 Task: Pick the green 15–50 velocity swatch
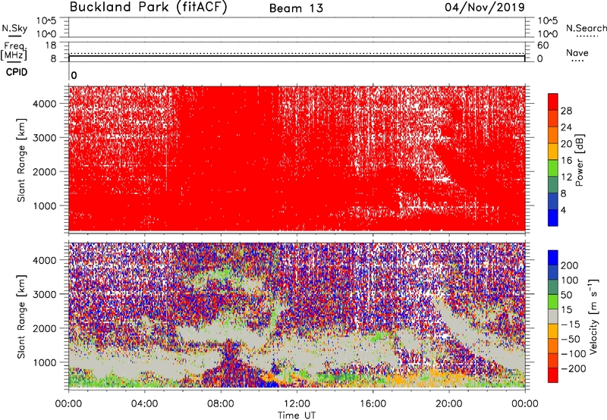pos(553,302)
